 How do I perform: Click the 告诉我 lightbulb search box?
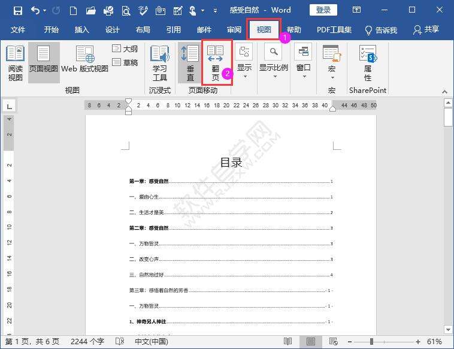pyautogui.click(x=381, y=30)
